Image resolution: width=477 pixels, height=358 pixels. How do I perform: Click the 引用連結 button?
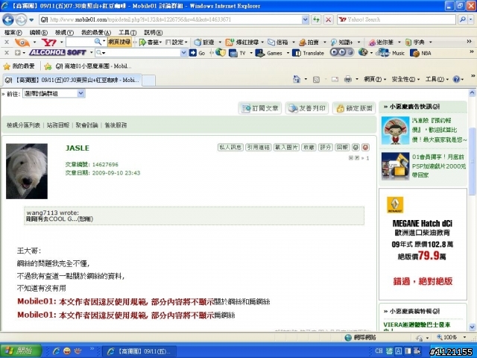coord(259,148)
